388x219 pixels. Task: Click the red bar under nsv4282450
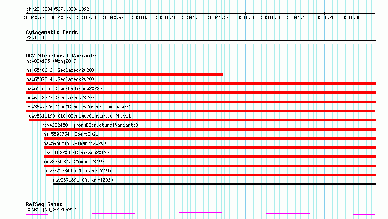point(209,129)
